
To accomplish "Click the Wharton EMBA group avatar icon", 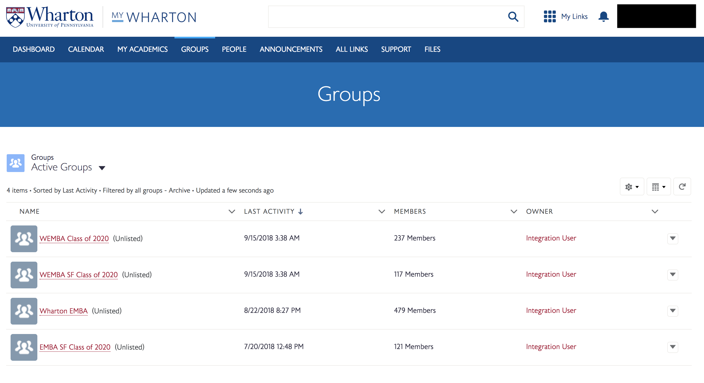I will pyautogui.click(x=24, y=311).
